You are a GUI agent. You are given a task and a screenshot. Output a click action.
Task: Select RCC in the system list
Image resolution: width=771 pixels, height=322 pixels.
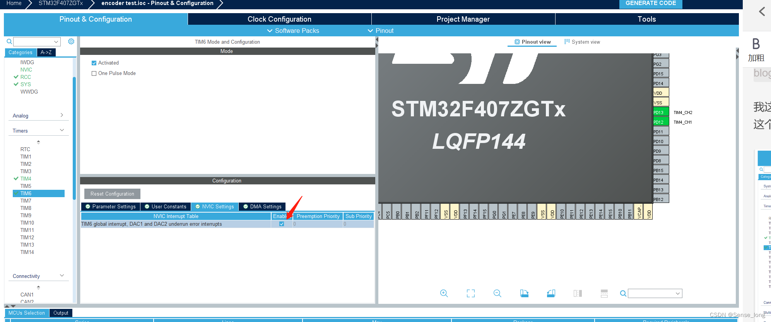[x=26, y=77]
